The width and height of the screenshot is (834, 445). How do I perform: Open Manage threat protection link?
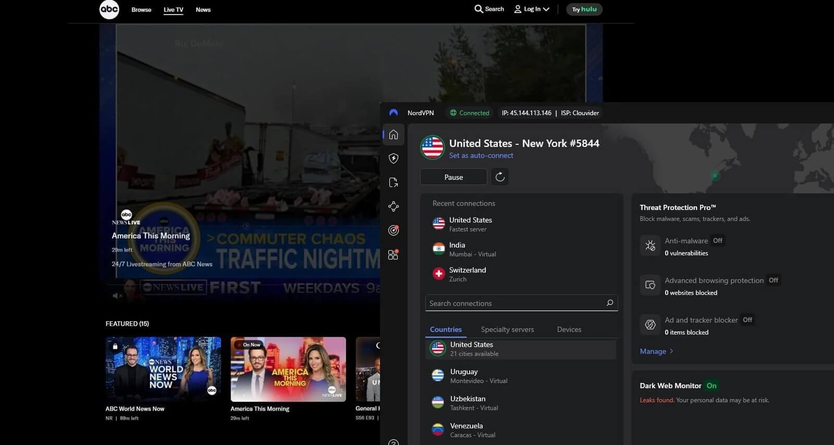click(x=656, y=351)
